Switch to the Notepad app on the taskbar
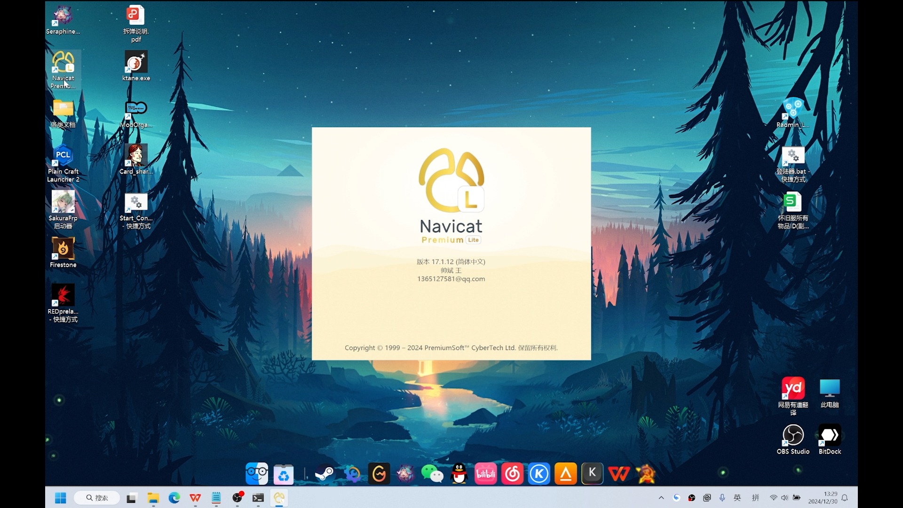Screen dimensions: 903x508 (x=216, y=498)
